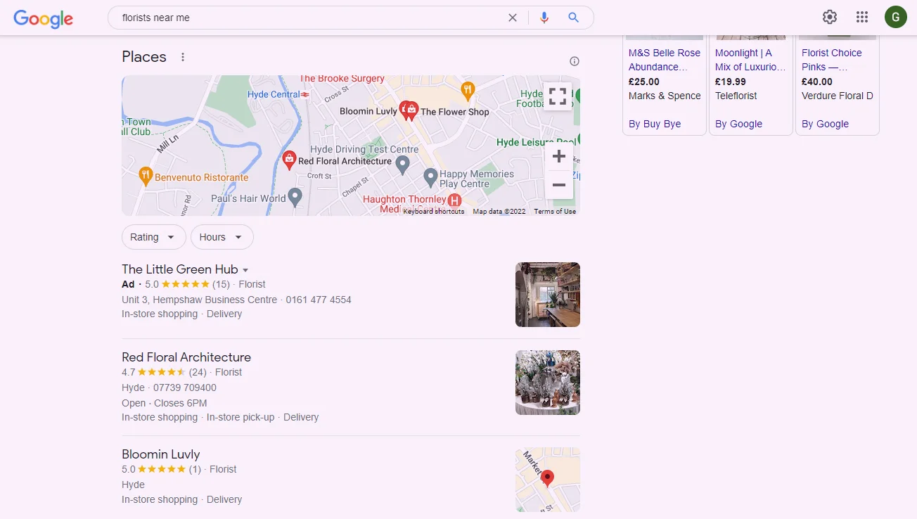Click in the search input field
Screen dimensions: 917x519
pyautogui.click(x=309, y=18)
